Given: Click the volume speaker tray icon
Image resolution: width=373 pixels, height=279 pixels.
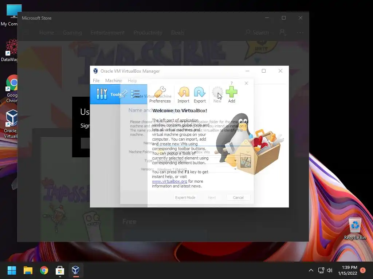Looking at the screenshot, I should pos(329,270).
